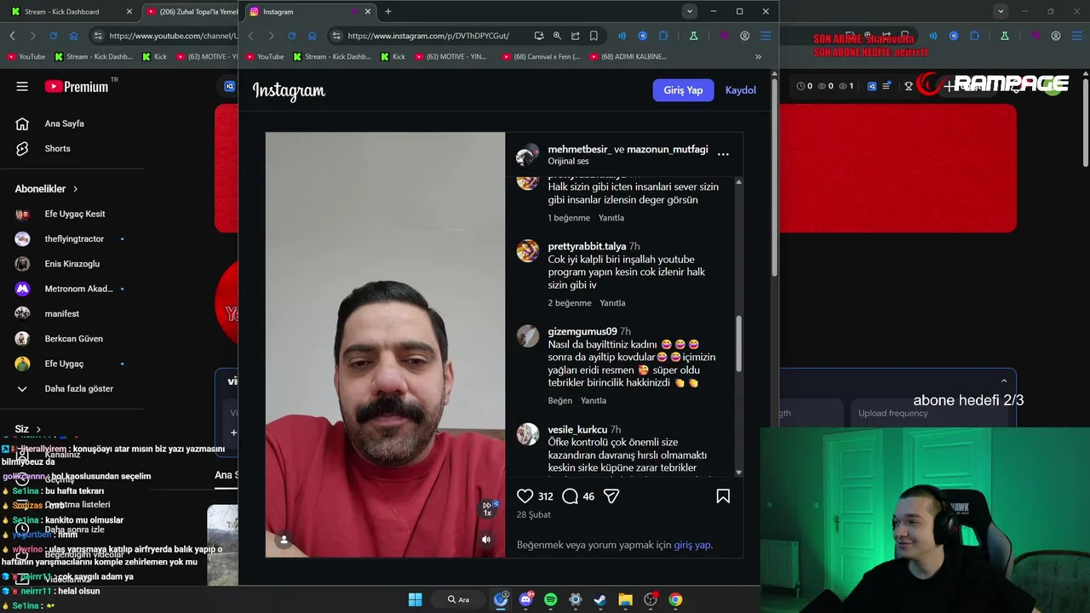Screen dimensions: 1090x613
Task: Open Spotify from the taskbar
Action: (x=551, y=599)
